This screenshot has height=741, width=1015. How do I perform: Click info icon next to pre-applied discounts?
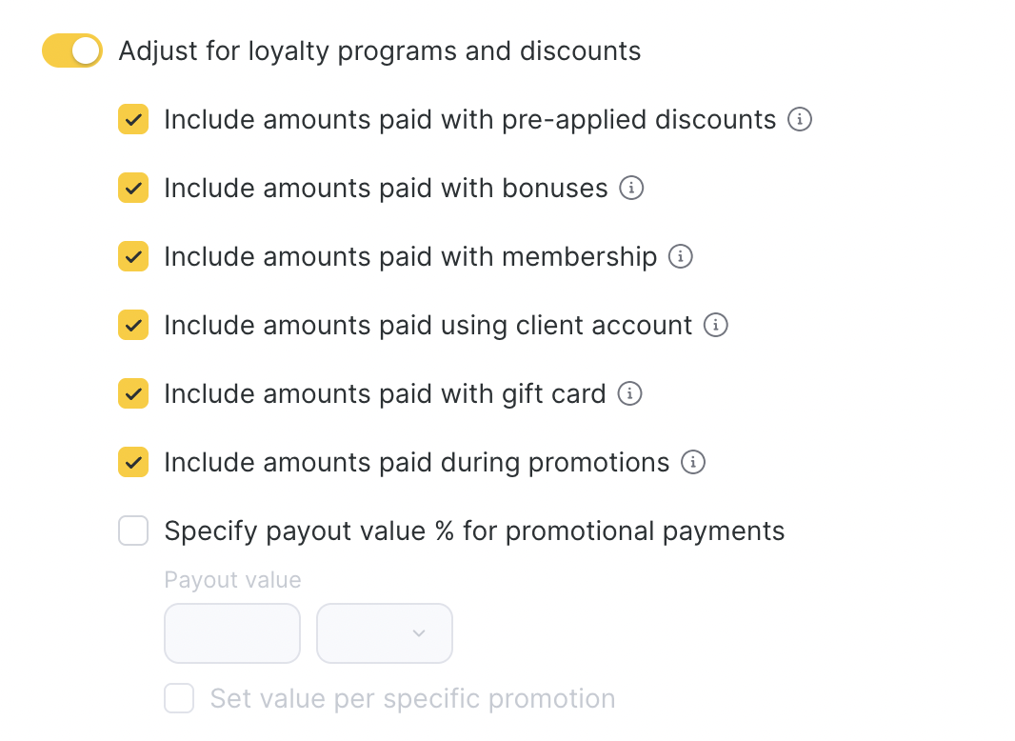click(800, 120)
